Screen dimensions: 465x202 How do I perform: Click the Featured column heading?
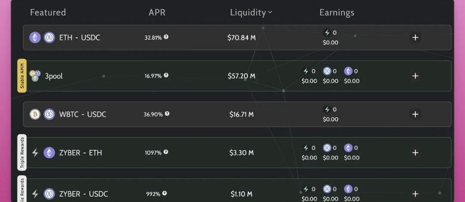point(48,12)
